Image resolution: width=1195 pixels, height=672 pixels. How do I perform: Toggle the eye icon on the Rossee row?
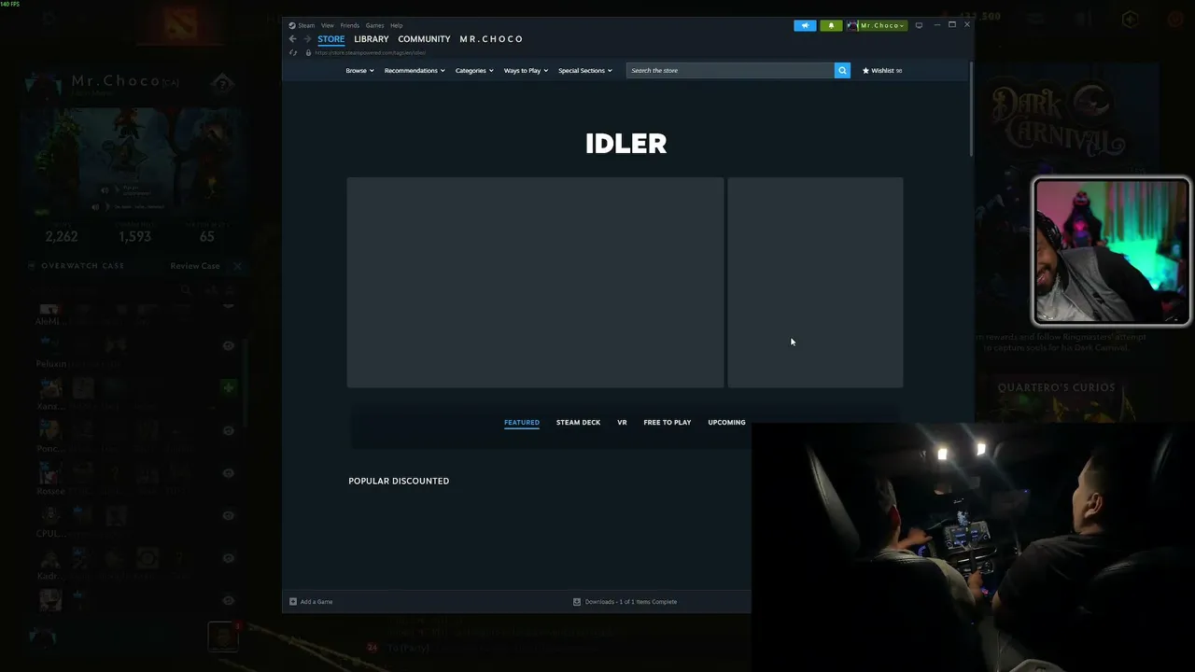(228, 473)
